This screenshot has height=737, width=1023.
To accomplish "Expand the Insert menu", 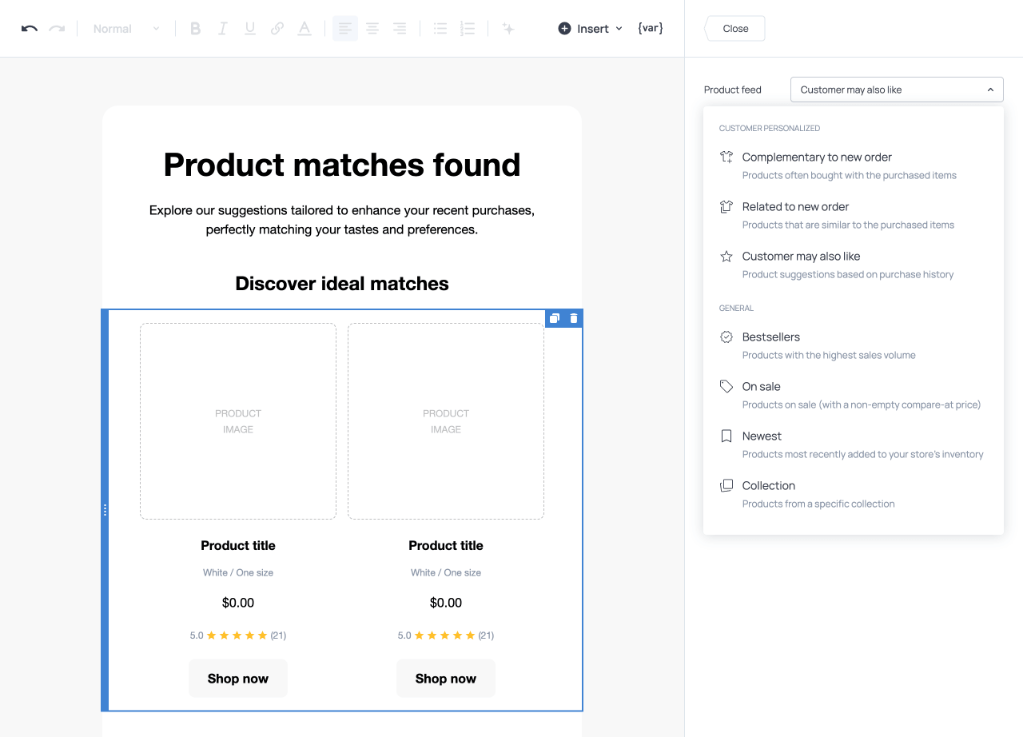I will (x=590, y=29).
